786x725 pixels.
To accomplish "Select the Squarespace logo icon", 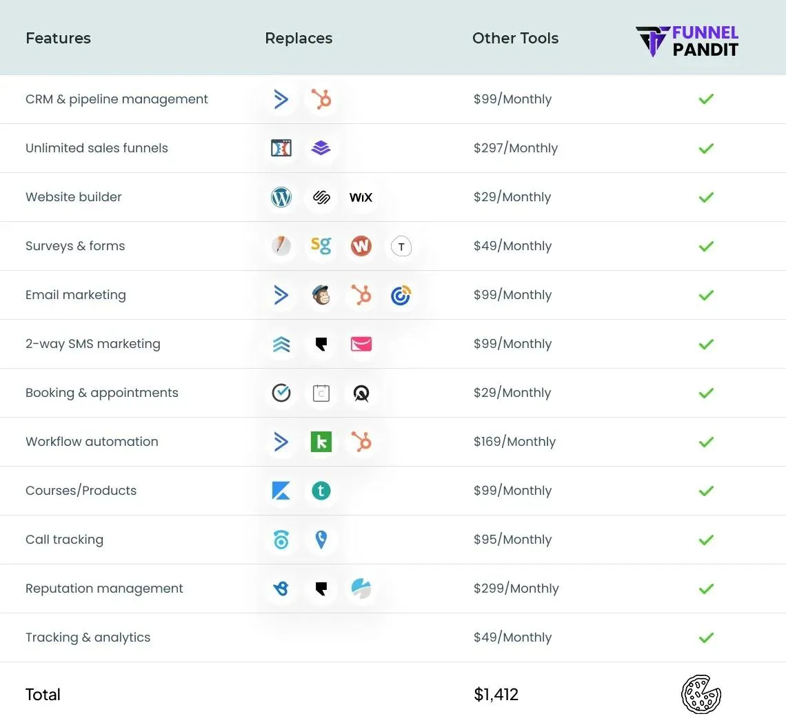I will (x=321, y=197).
